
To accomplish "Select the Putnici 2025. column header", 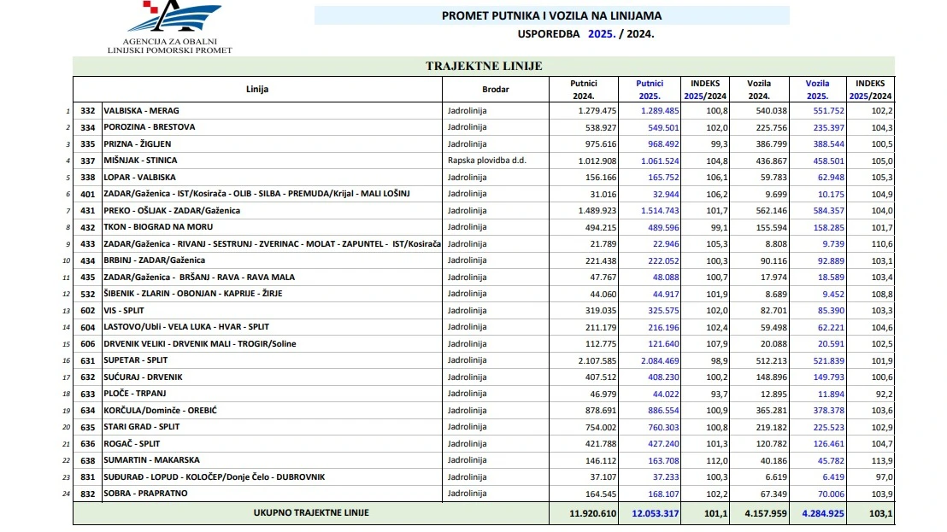I will point(650,89).
